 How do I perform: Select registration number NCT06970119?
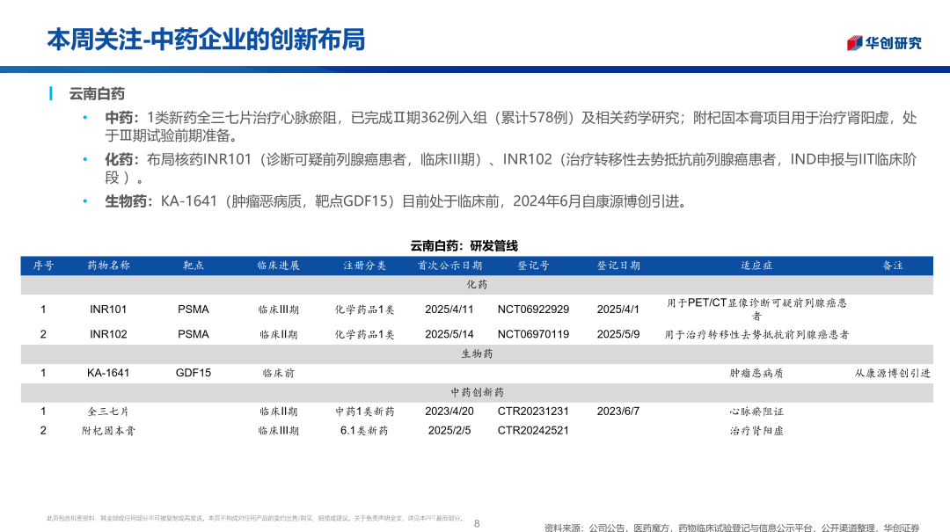pos(533,334)
